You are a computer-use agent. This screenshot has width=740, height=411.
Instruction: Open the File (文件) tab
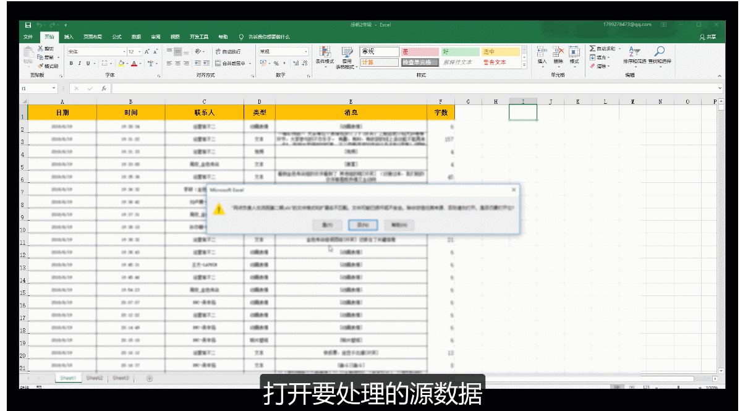[x=28, y=37]
